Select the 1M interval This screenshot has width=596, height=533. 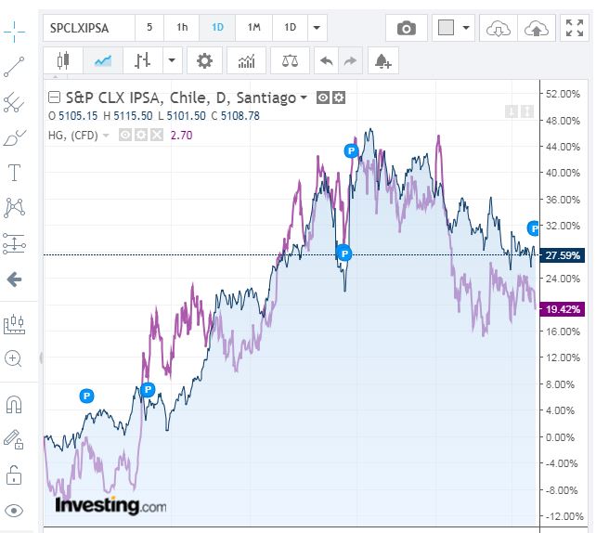pyautogui.click(x=253, y=28)
